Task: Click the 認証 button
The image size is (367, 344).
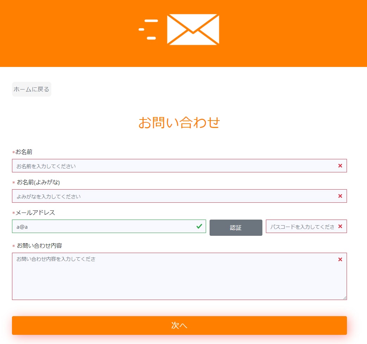Action: (236, 228)
